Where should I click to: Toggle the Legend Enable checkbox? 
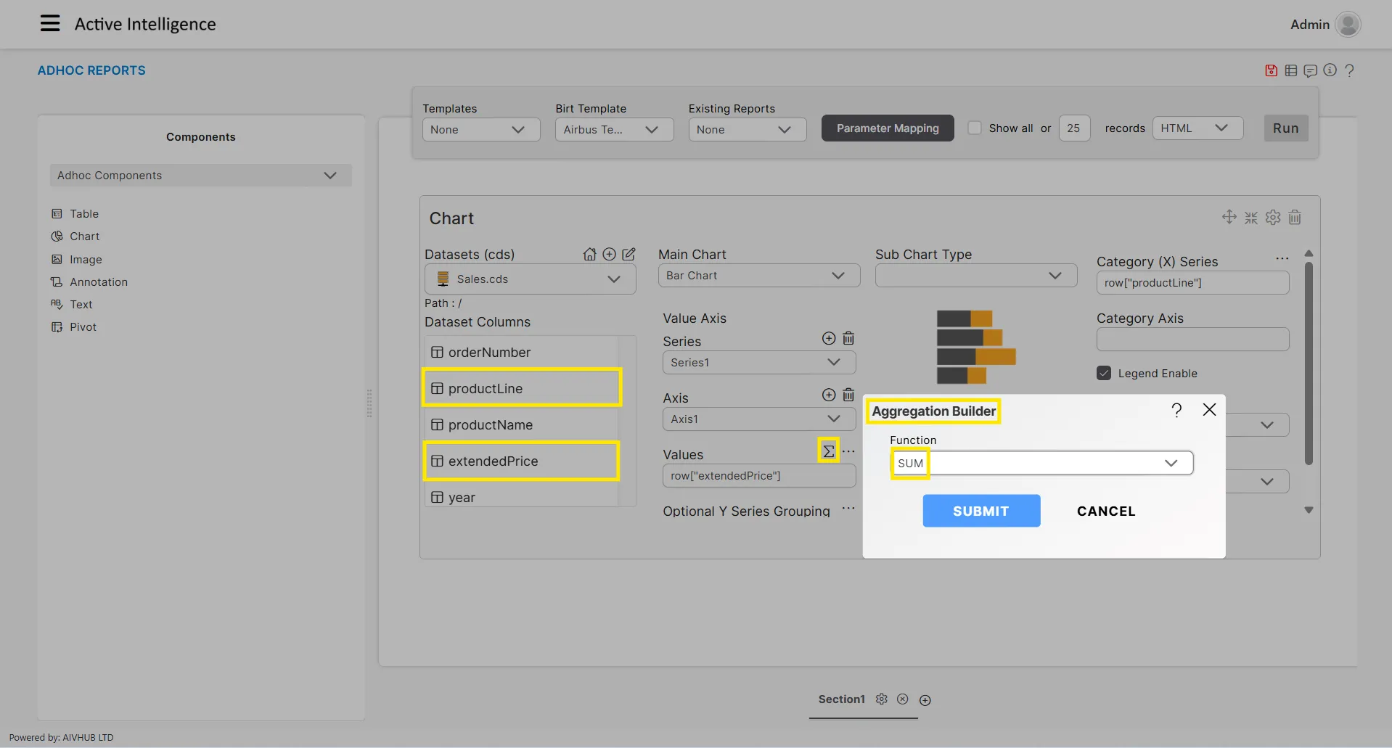coord(1104,373)
